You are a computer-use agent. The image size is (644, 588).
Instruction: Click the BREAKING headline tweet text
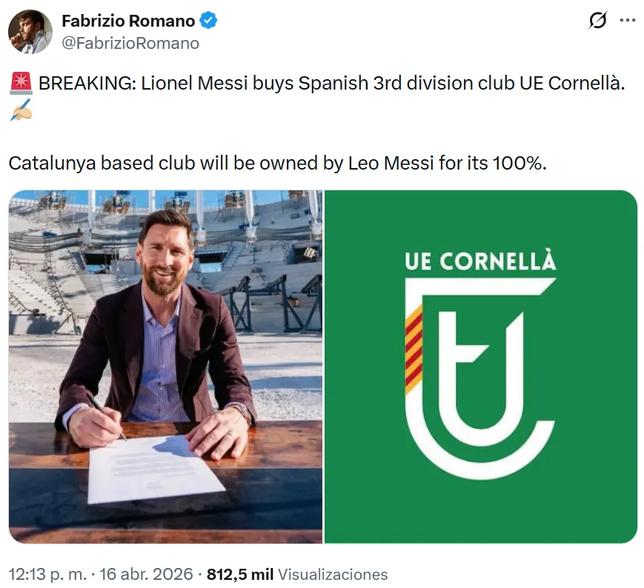click(x=331, y=83)
